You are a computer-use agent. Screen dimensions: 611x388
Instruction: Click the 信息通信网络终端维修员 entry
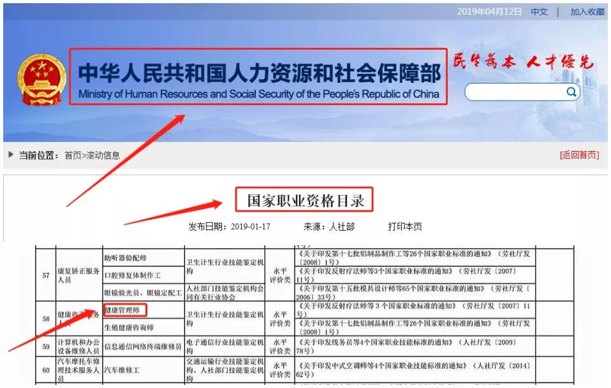click(x=143, y=347)
